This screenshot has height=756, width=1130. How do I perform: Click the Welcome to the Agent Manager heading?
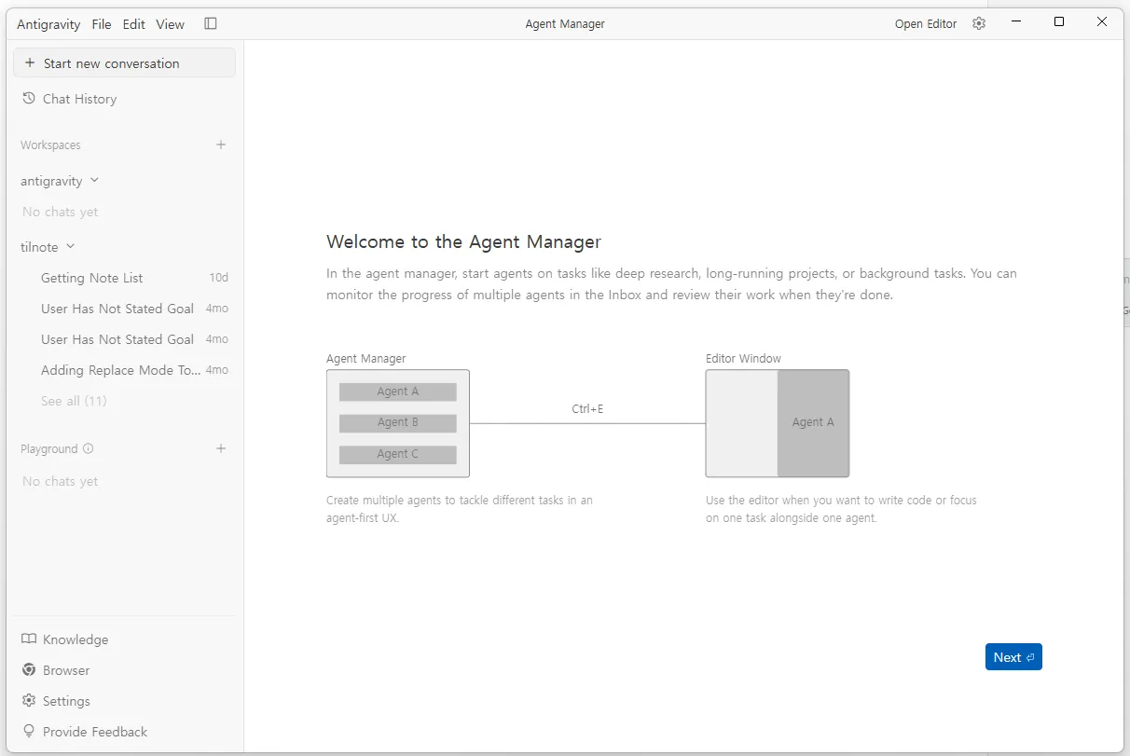(463, 242)
